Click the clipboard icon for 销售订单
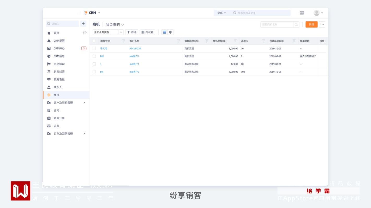Image resolution: width=371 pixels, height=208 pixels. [49, 118]
